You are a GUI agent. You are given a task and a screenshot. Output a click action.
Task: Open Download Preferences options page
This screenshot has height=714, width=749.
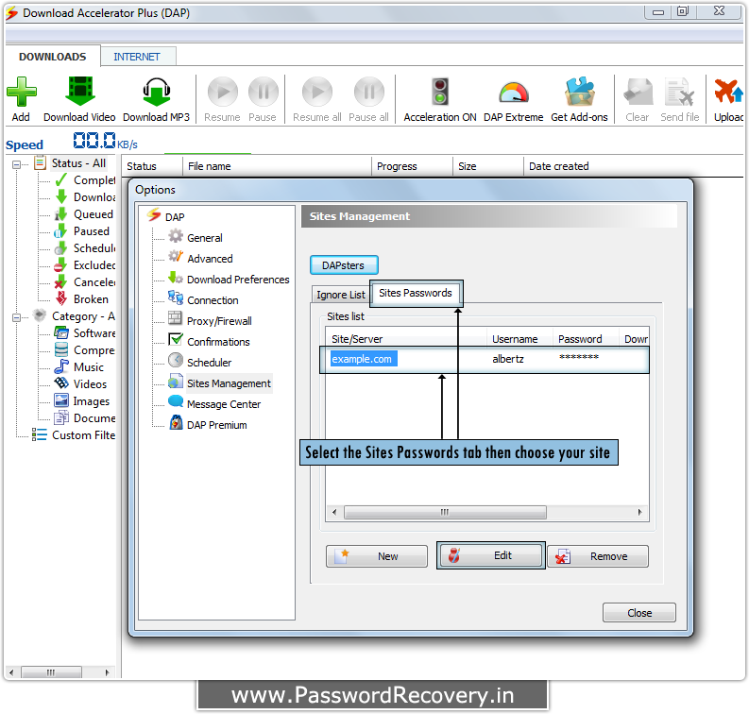tap(230, 280)
